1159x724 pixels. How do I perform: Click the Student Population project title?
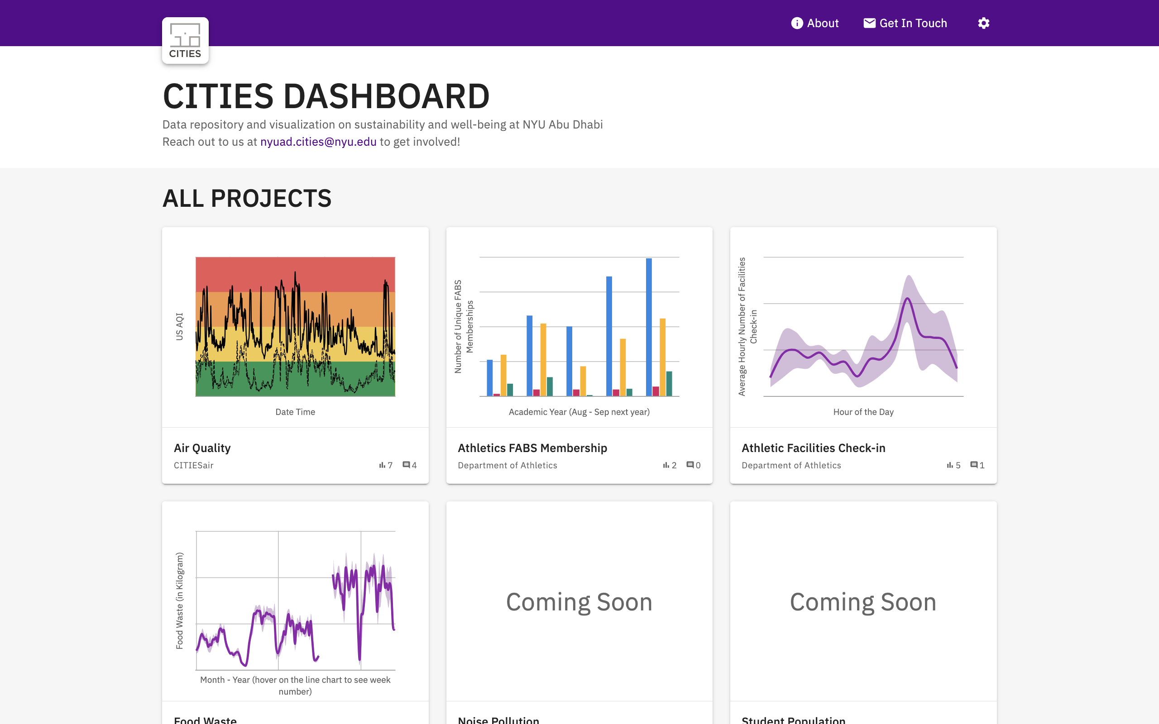pyautogui.click(x=793, y=719)
